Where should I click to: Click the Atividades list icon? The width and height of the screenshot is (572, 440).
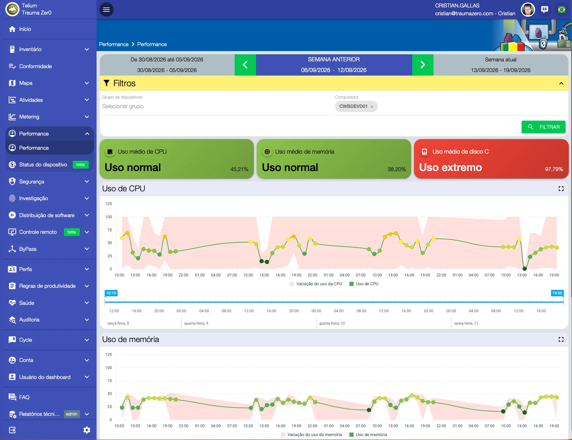click(12, 100)
